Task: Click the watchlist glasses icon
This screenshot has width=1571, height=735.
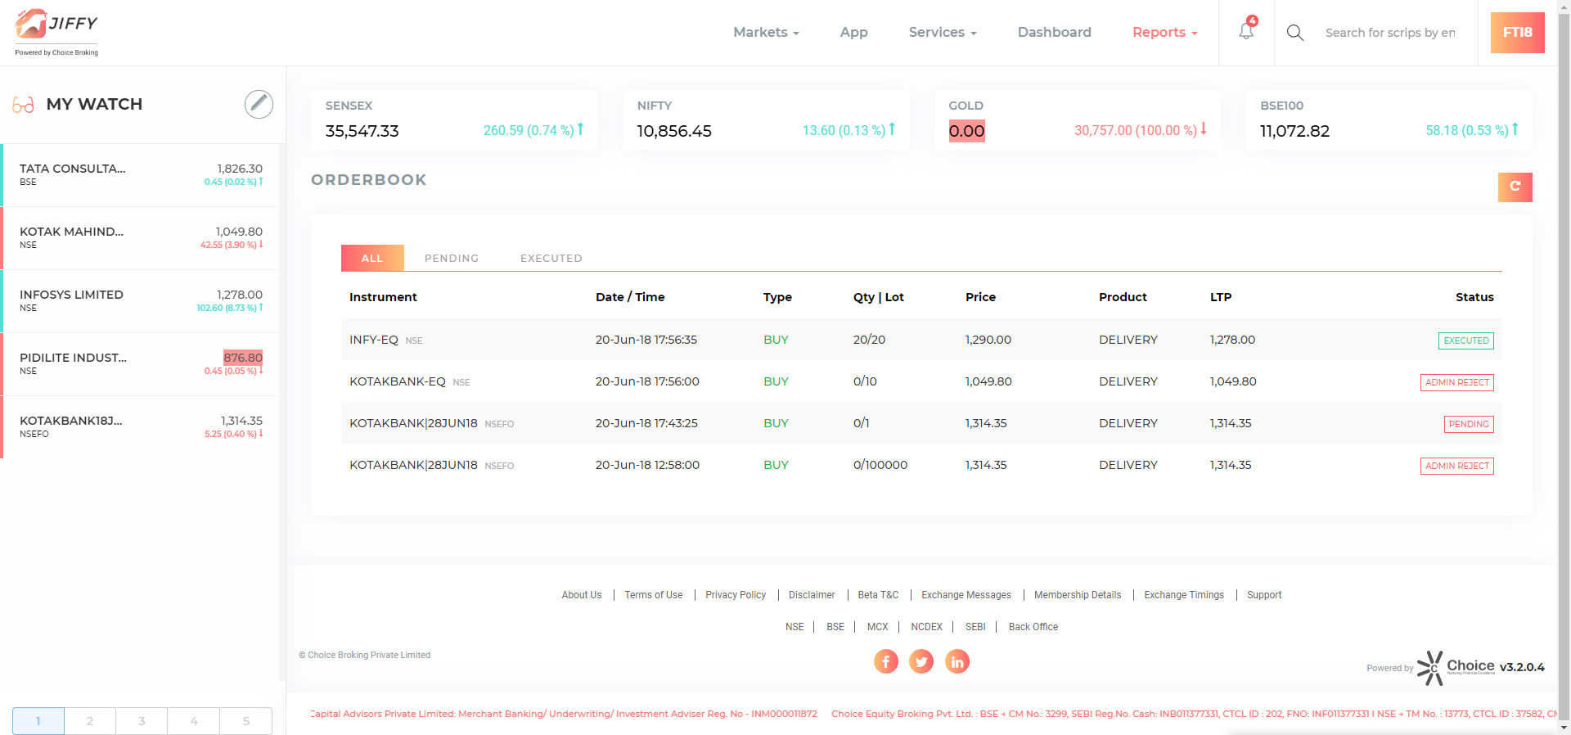Action: pyautogui.click(x=23, y=105)
